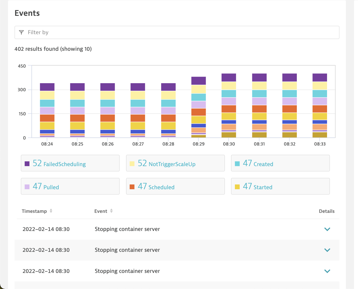
Task: Toggle the Created legend card
Action: click(x=280, y=163)
